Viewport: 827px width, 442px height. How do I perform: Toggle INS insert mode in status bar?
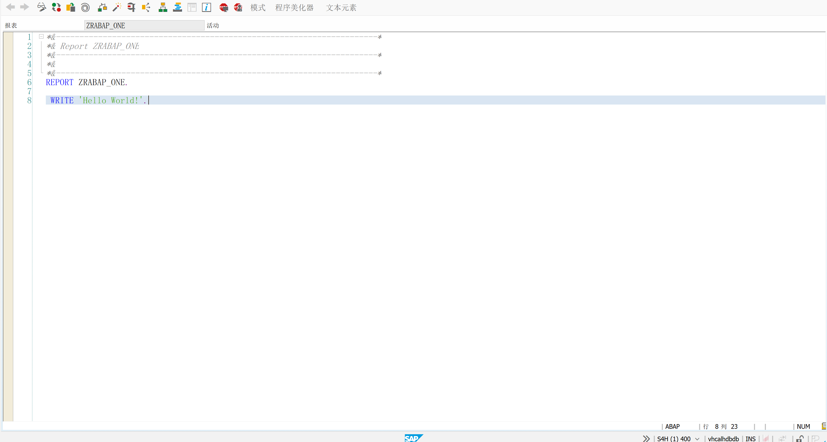[750, 438]
